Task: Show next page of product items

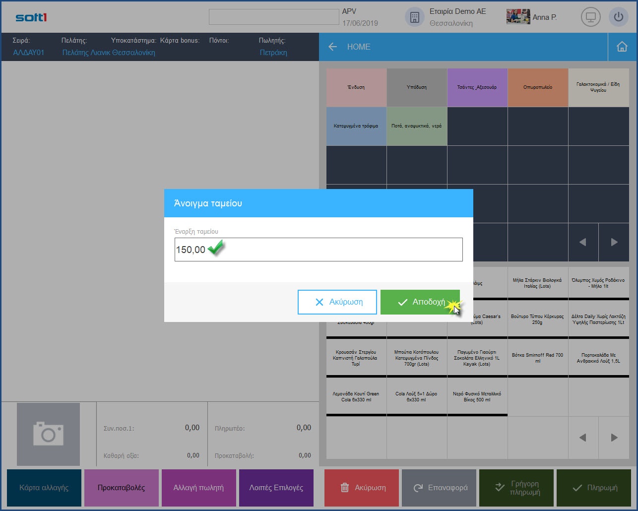Action: click(614, 438)
